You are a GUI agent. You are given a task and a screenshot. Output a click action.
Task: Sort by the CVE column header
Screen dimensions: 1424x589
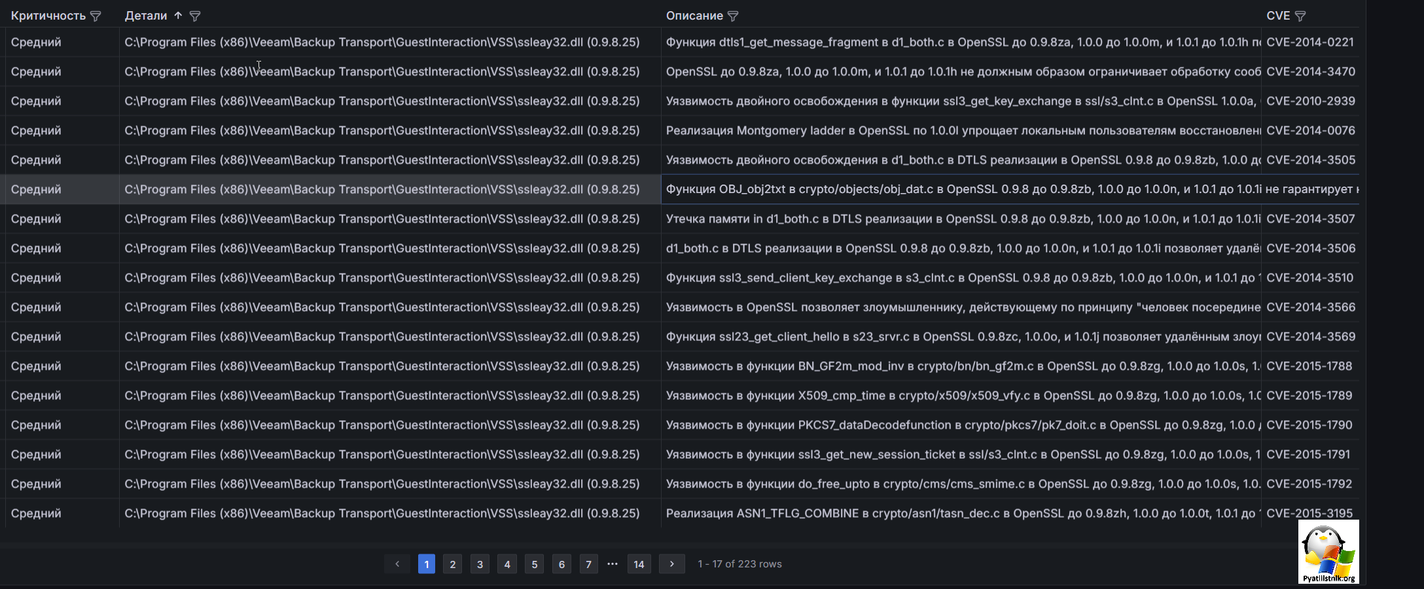pos(1277,16)
